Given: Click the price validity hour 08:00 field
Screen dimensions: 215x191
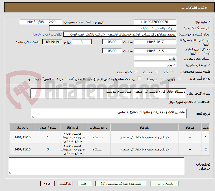Looking at the screenshot, I should tap(112, 51).
